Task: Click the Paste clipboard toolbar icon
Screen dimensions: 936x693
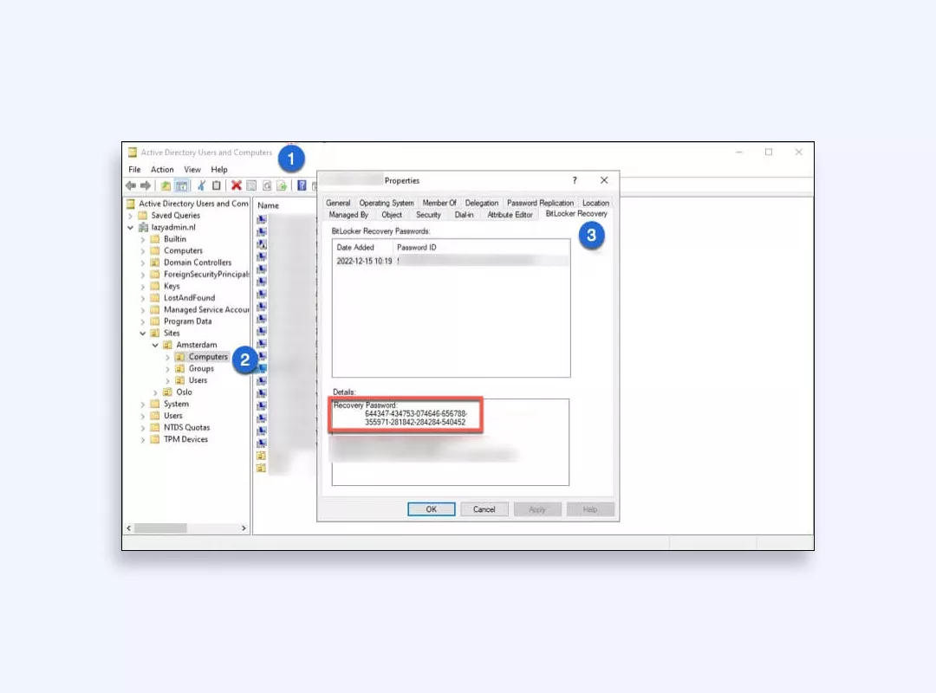Action: (x=217, y=185)
